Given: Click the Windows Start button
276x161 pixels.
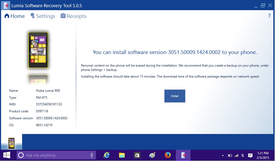Looking at the screenshot, I should coord(6,155).
